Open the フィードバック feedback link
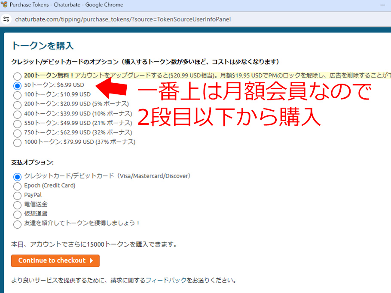The height and width of the screenshot is (293, 391). pyautogui.click(x=166, y=280)
